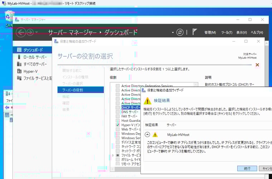Select ダッシュボード in the sidebar
Screen dimensions: 272x179
pyautogui.click(x=32, y=50)
